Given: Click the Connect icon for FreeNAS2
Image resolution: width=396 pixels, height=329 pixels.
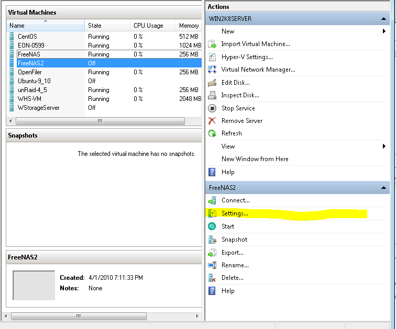Looking at the screenshot, I should [212, 201].
